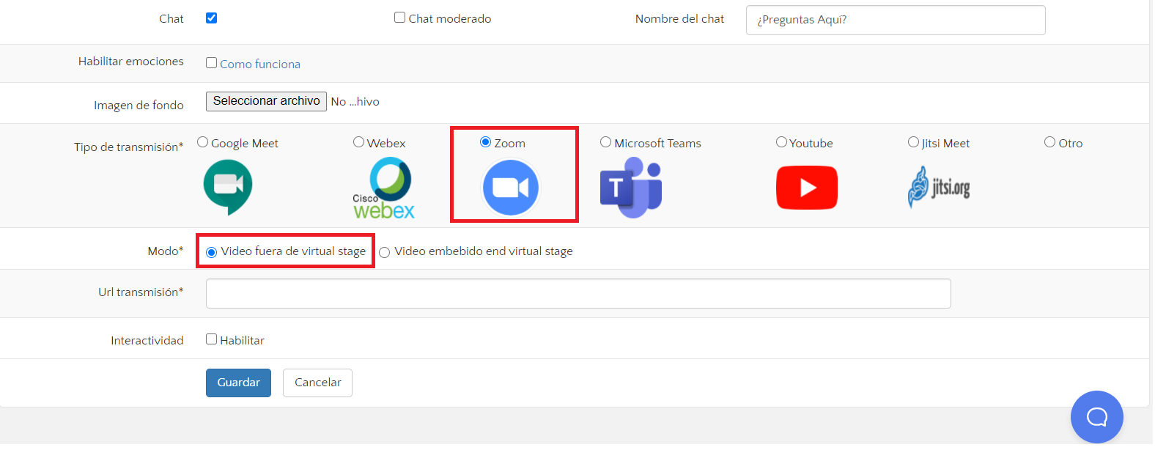Enable the Chat moderado checkbox
The height and width of the screenshot is (450, 1155).
click(399, 17)
